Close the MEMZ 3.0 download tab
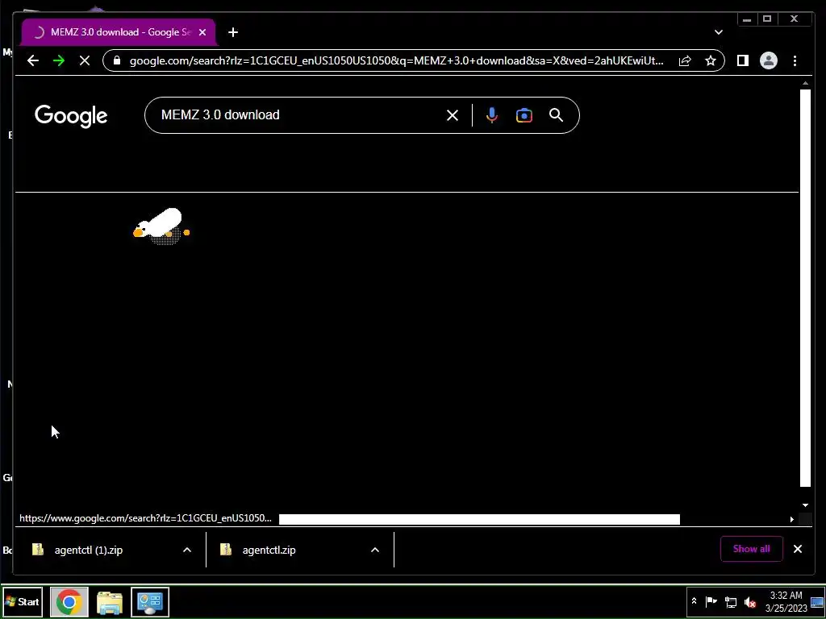Screen dimensions: 826x619 202,32
